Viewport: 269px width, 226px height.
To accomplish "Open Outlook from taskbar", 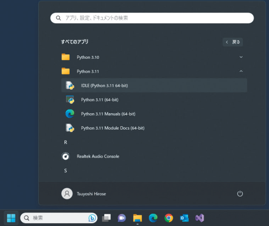I will click(x=184, y=218).
